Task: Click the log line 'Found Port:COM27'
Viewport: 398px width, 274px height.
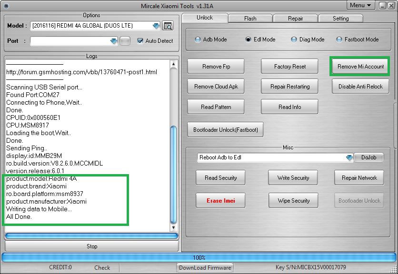Action: tap(33, 95)
